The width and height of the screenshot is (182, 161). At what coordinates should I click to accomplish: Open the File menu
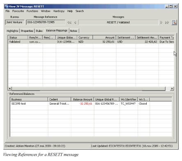(x=7, y=11)
